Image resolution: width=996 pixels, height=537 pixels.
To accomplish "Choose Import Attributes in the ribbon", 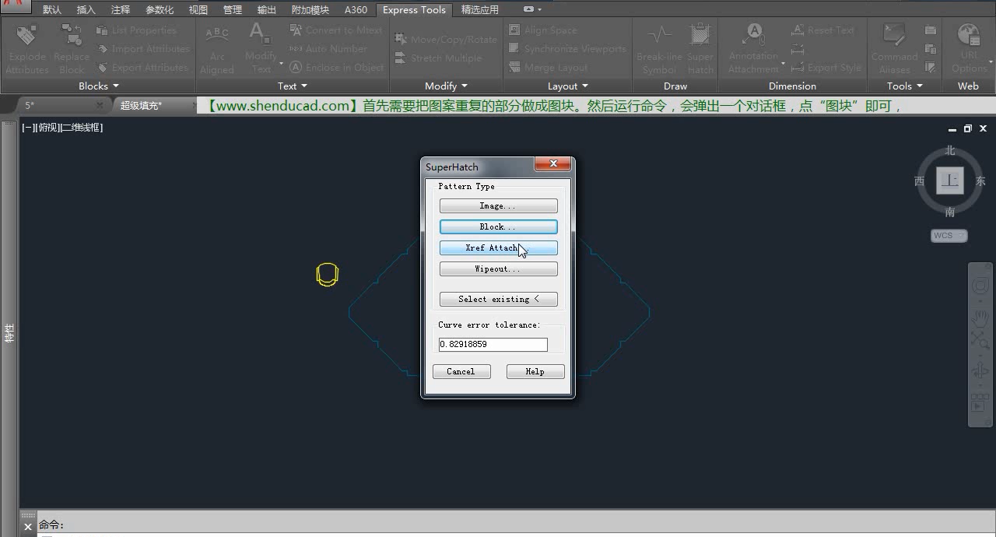I will click(x=143, y=49).
